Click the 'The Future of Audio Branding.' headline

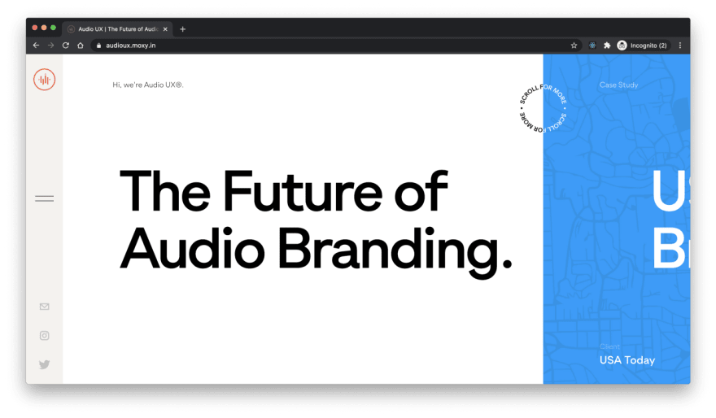pyautogui.click(x=316, y=223)
